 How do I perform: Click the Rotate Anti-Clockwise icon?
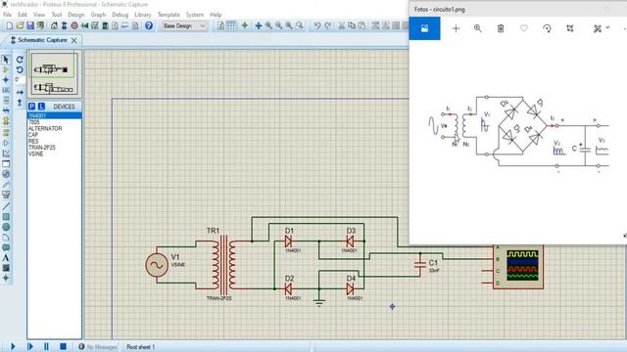20,69
